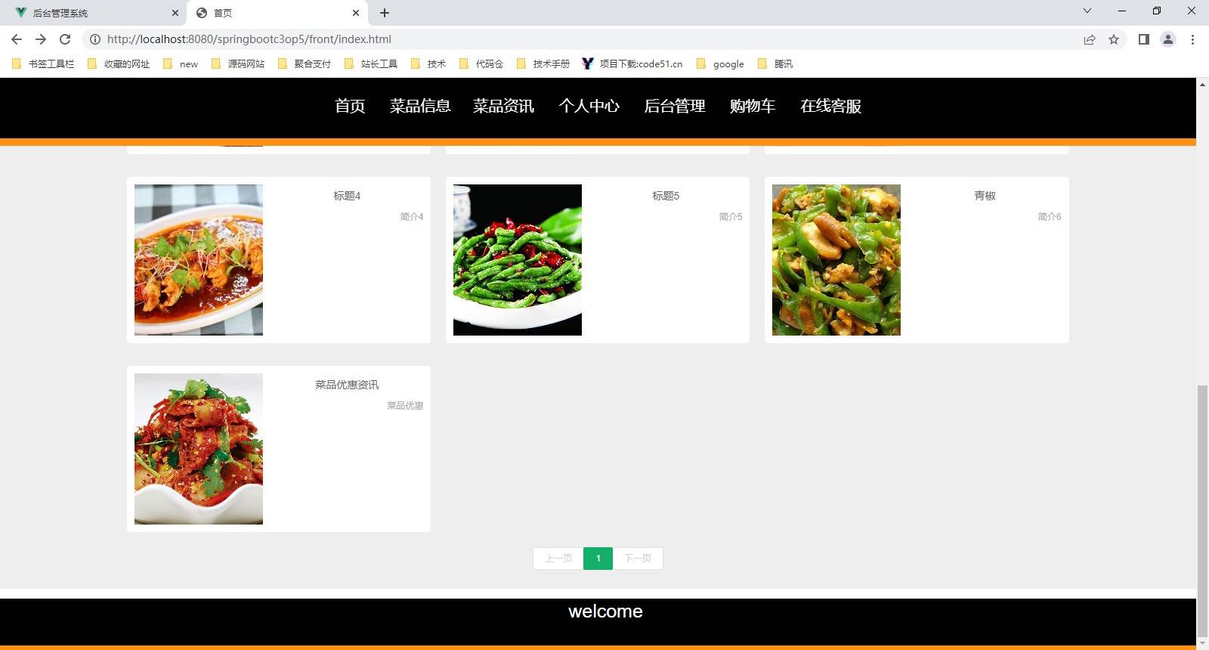Share this page using the share icon
The height and width of the screenshot is (650, 1209).
point(1090,39)
